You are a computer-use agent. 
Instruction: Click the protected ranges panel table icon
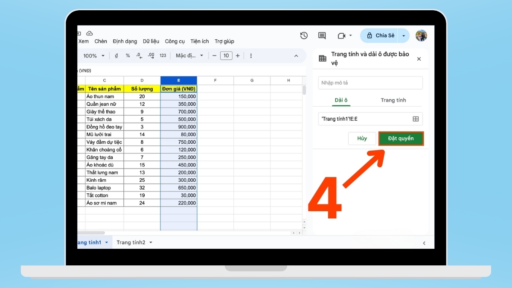323,59
